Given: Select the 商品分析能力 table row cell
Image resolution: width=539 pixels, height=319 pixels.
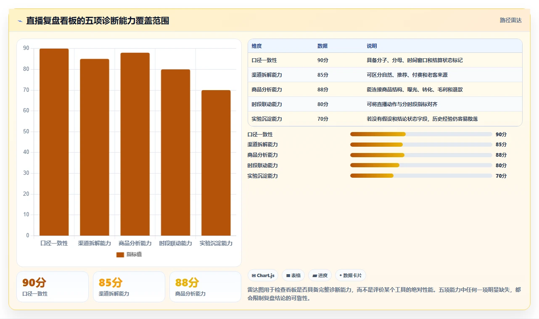Looking at the screenshot, I should [x=281, y=90].
